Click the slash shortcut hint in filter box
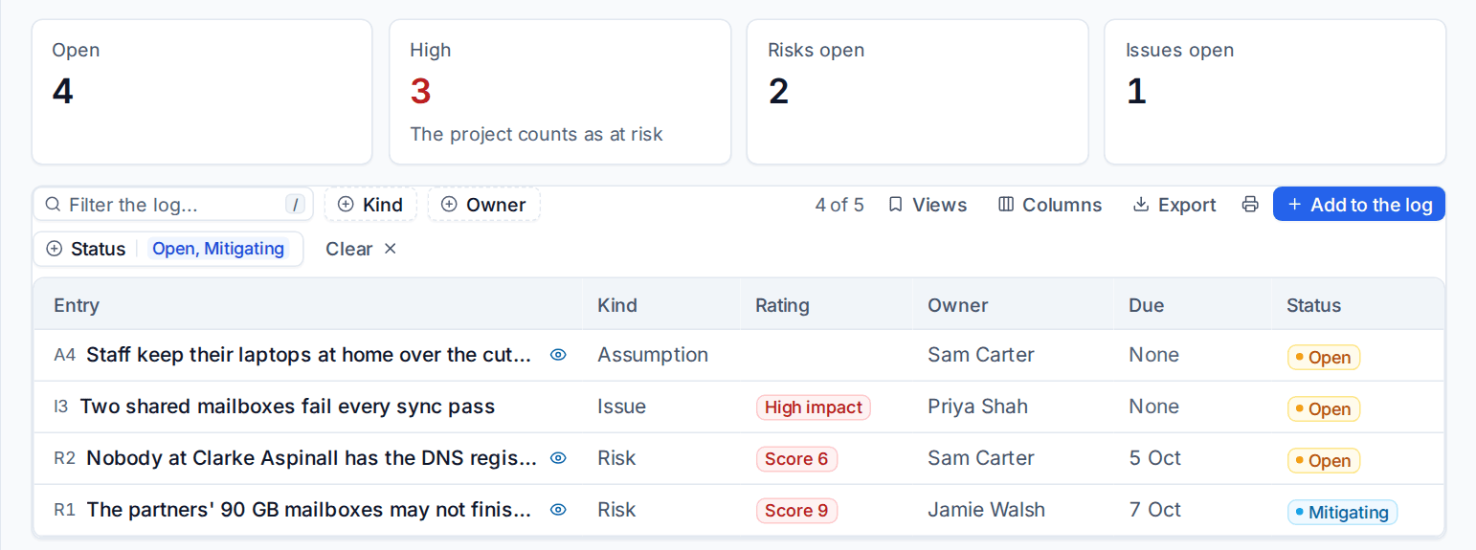The image size is (1476, 550). tap(296, 205)
